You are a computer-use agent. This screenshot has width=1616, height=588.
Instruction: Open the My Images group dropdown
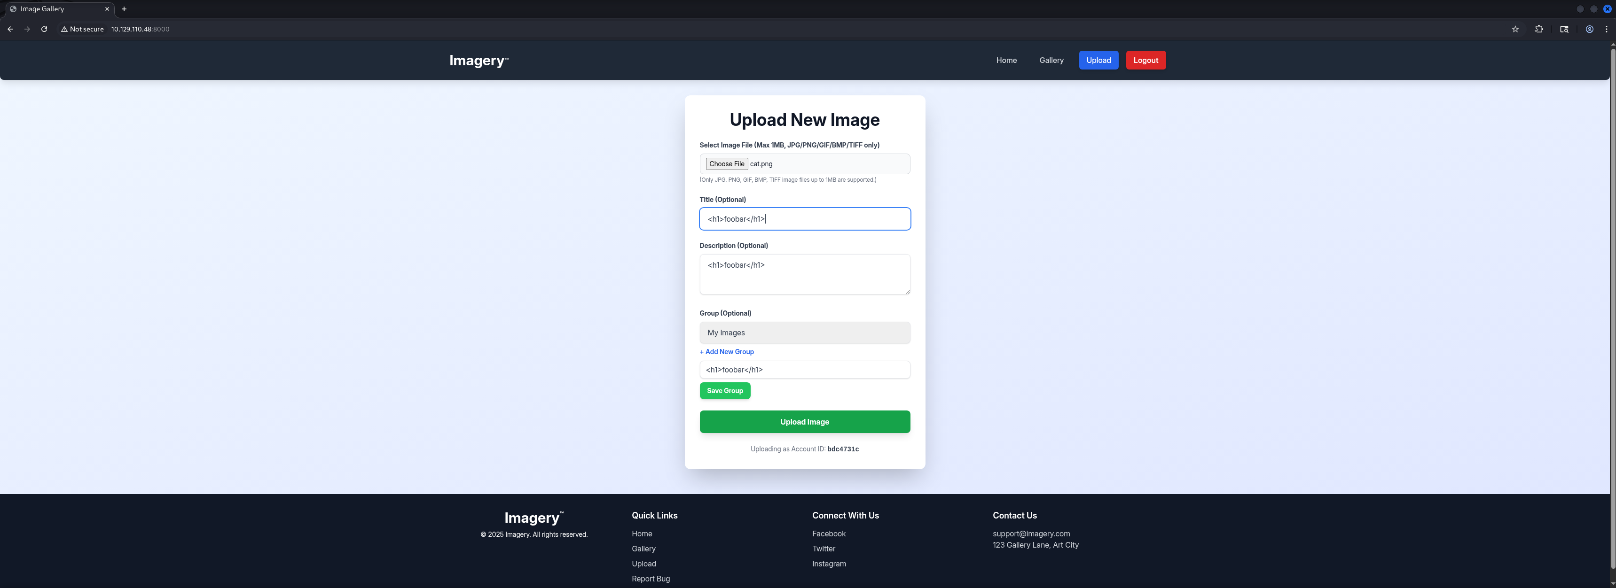coord(804,333)
